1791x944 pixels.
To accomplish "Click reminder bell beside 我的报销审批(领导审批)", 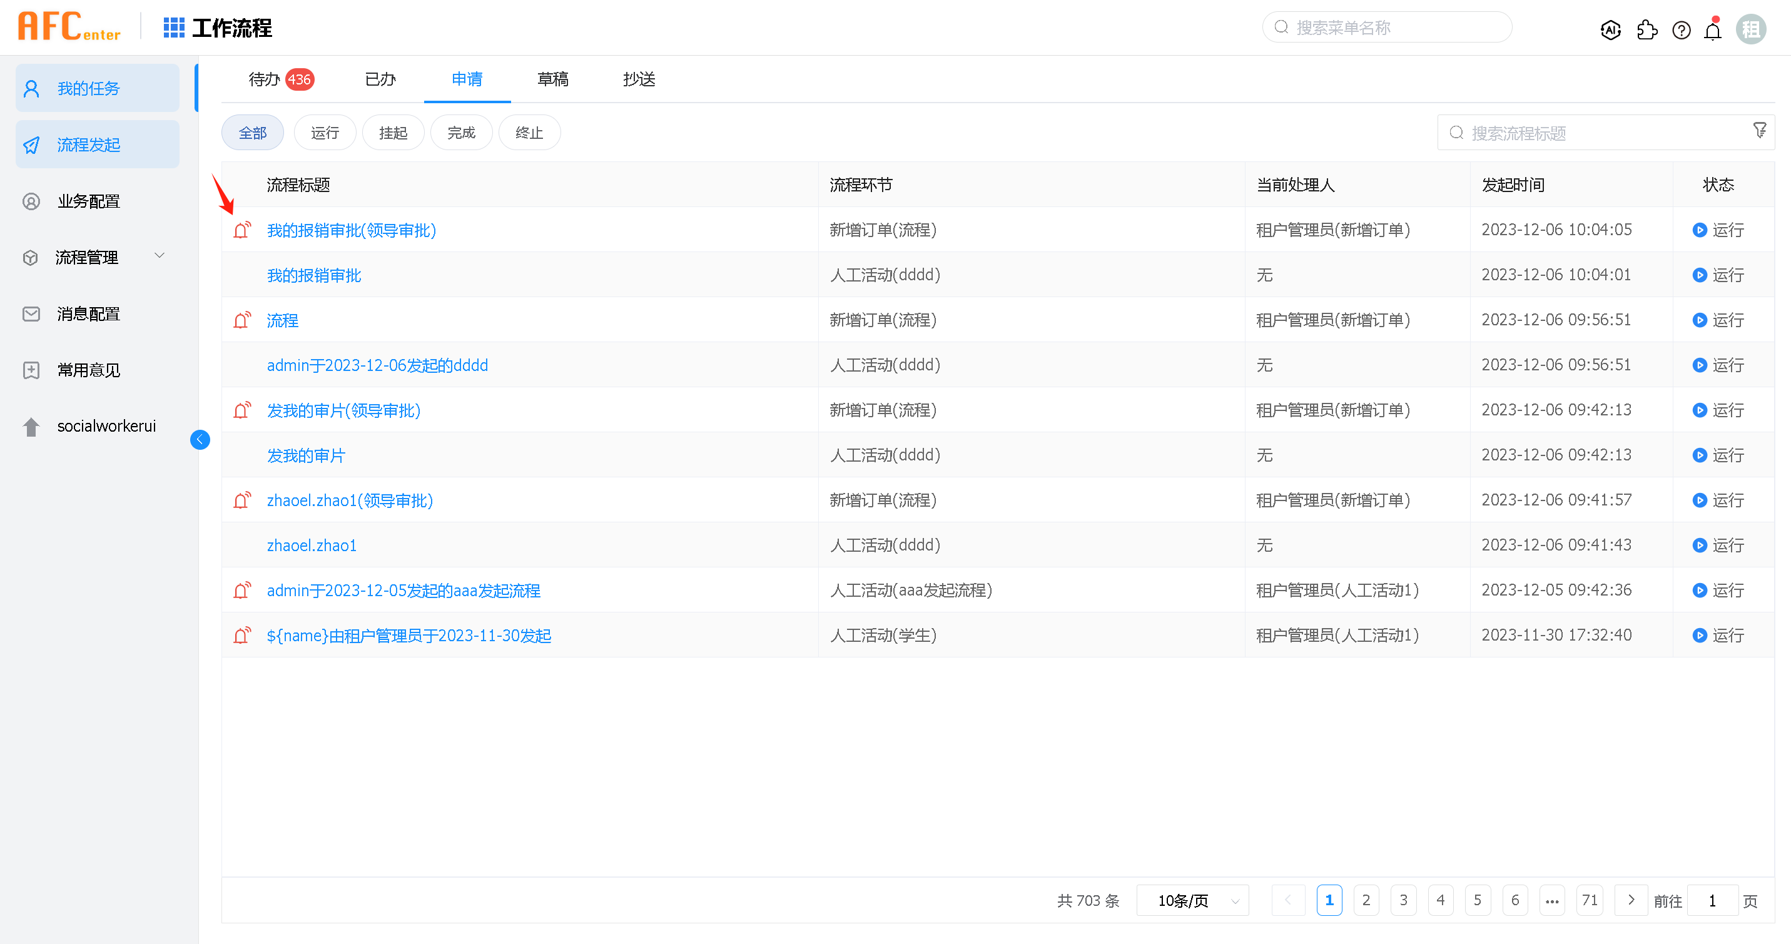I will click(241, 230).
